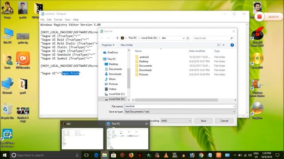Sort files by the Type column
This screenshot has width=284, height=159.
(217, 51)
